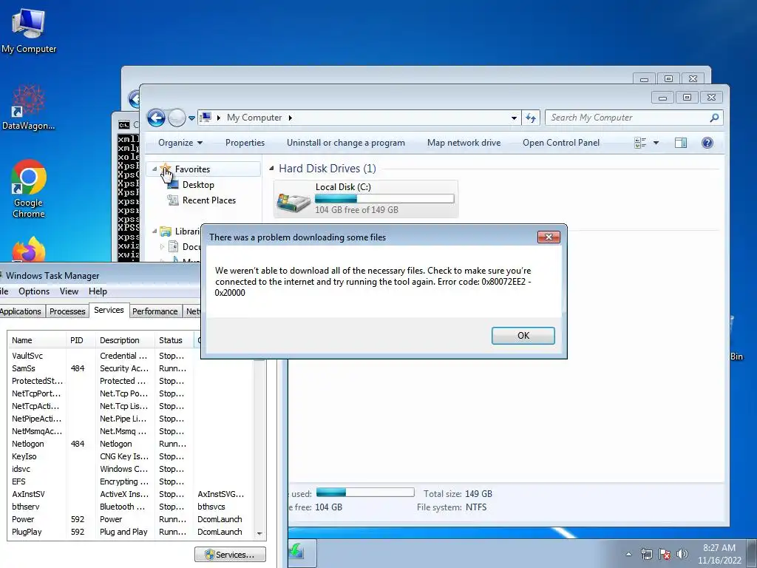Select the Local Disk (C:) drive
This screenshot has width=757, height=568.
coord(366,198)
